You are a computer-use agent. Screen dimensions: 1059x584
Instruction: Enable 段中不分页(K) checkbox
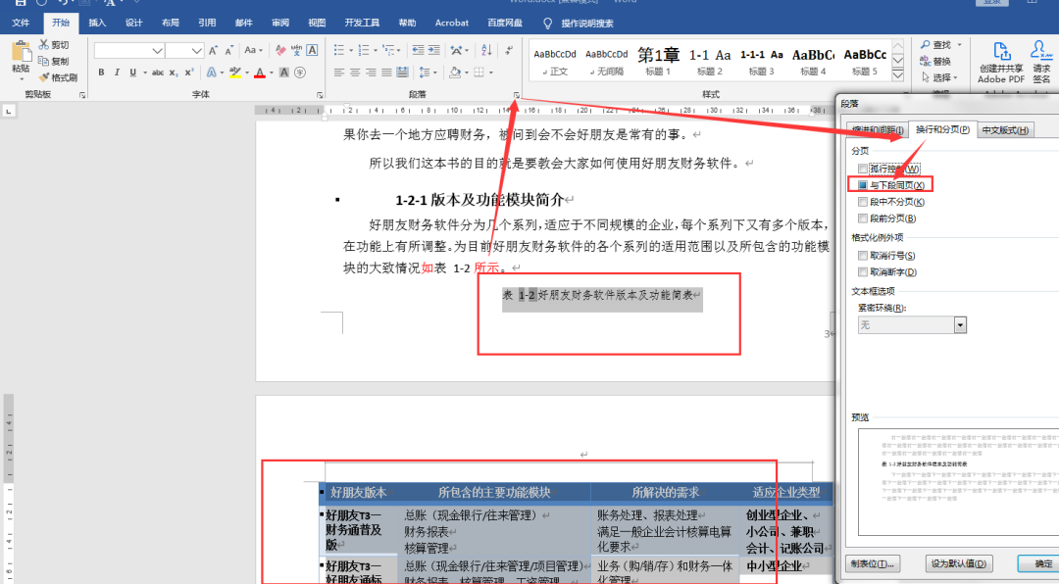(863, 202)
